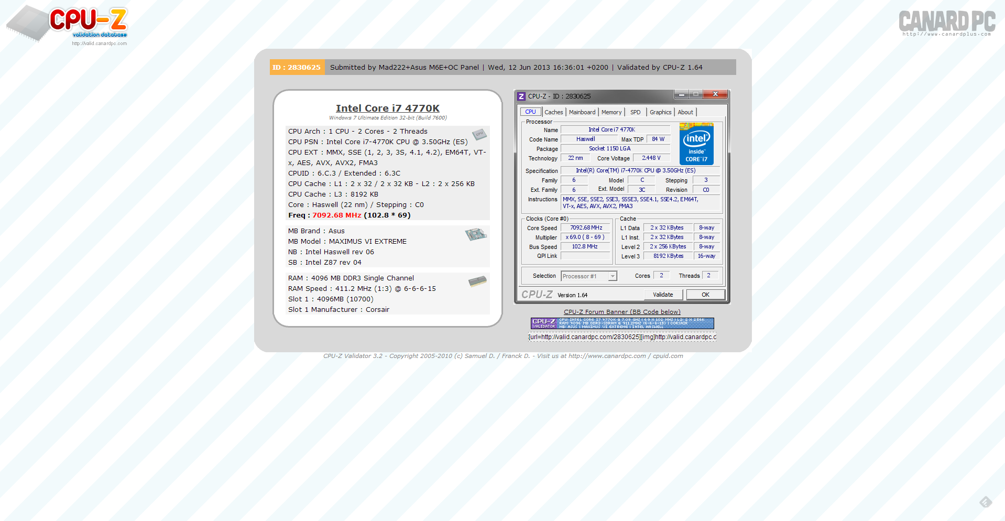Image resolution: width=1005 pixels, height=521 pixels.
Task: Open the About tab
Action: (x=685, y=112)
